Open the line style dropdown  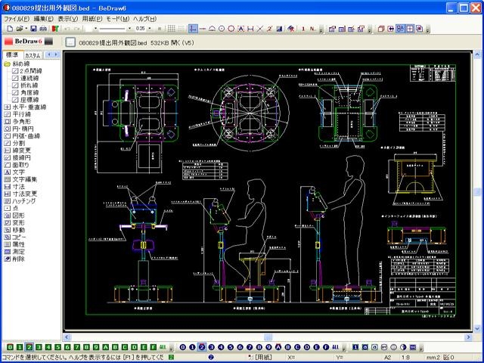[129, 29]
